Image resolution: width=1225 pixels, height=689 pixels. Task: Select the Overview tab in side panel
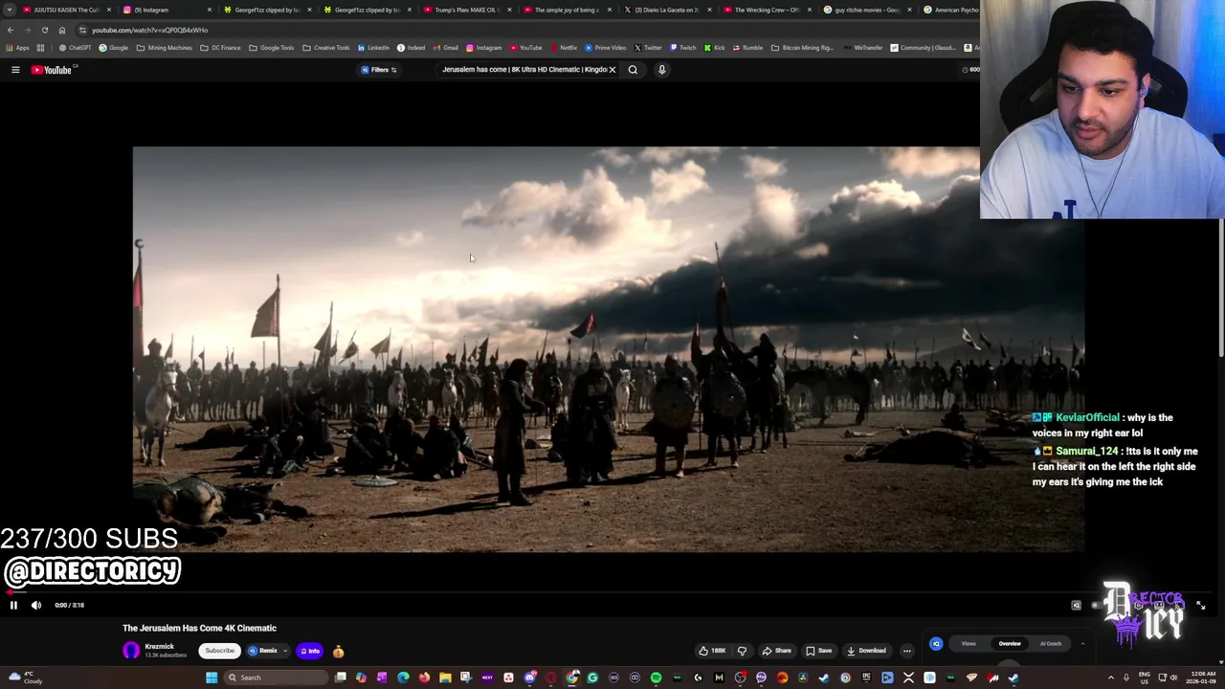click(1010, 644)
